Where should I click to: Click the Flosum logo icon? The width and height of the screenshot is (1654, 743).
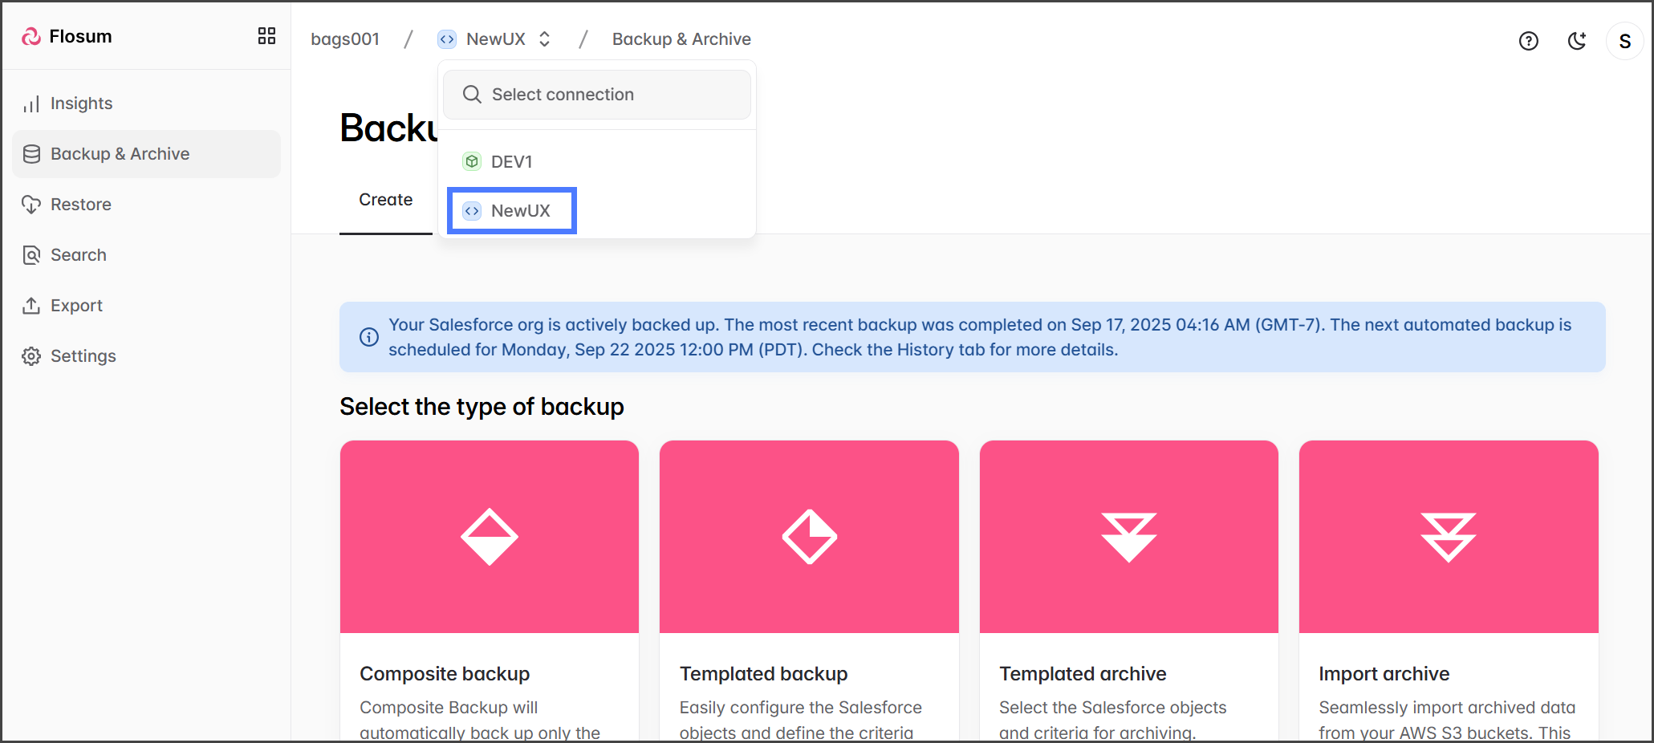point(31,37)
